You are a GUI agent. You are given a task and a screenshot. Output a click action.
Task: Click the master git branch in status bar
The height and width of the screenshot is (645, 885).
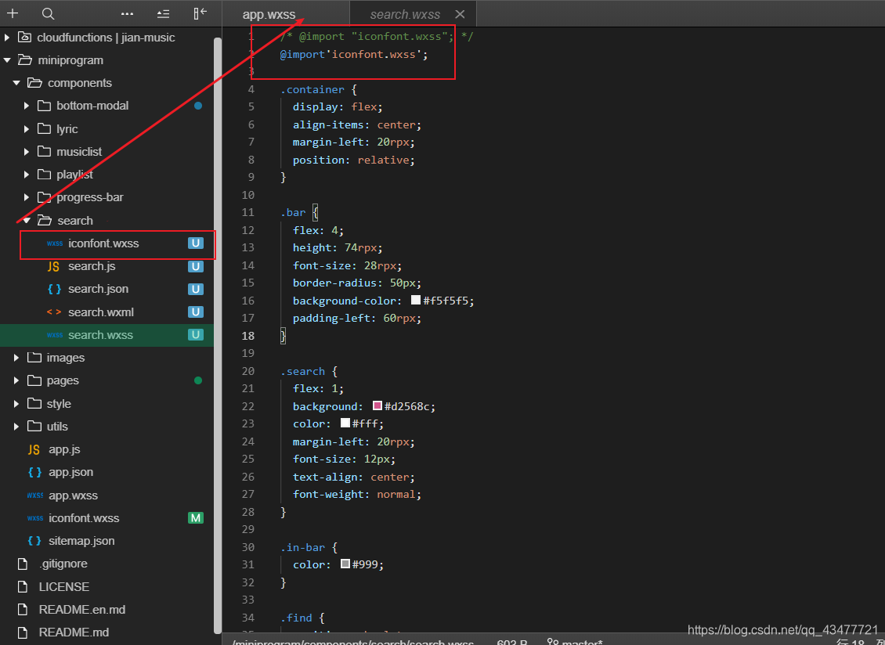click(x=582, y=640)
